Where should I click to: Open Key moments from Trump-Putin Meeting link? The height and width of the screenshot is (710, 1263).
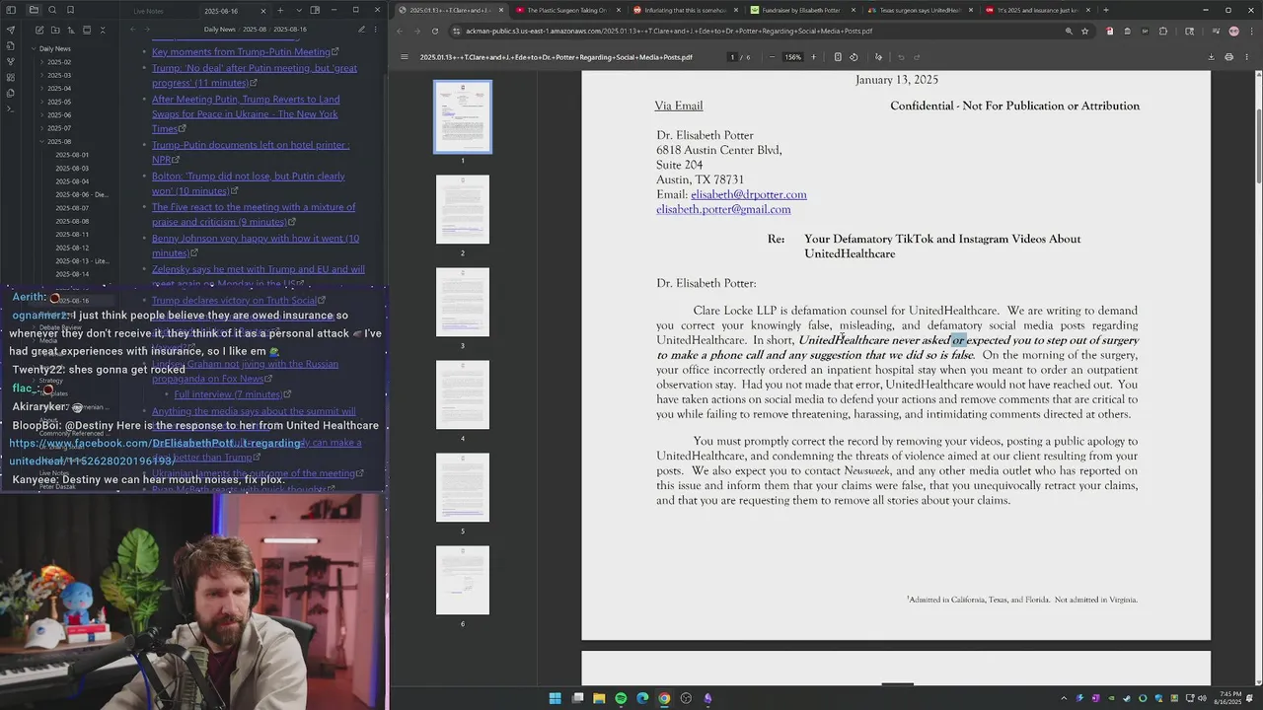point(242,51)
